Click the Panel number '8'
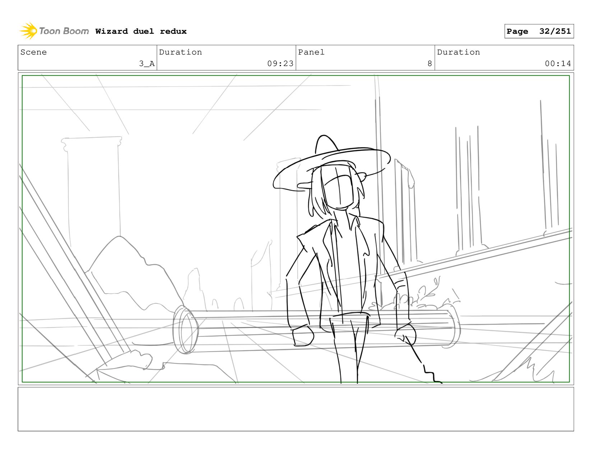This screenshot has width=592, height=458. 430,64
